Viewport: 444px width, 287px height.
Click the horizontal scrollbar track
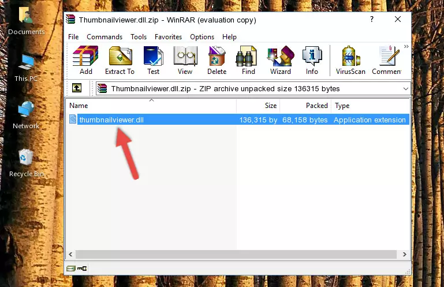pos(236,255)
